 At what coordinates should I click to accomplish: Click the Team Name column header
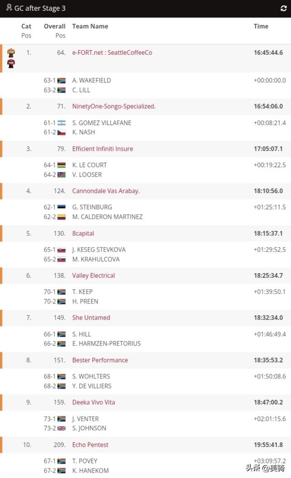point(90,26)
